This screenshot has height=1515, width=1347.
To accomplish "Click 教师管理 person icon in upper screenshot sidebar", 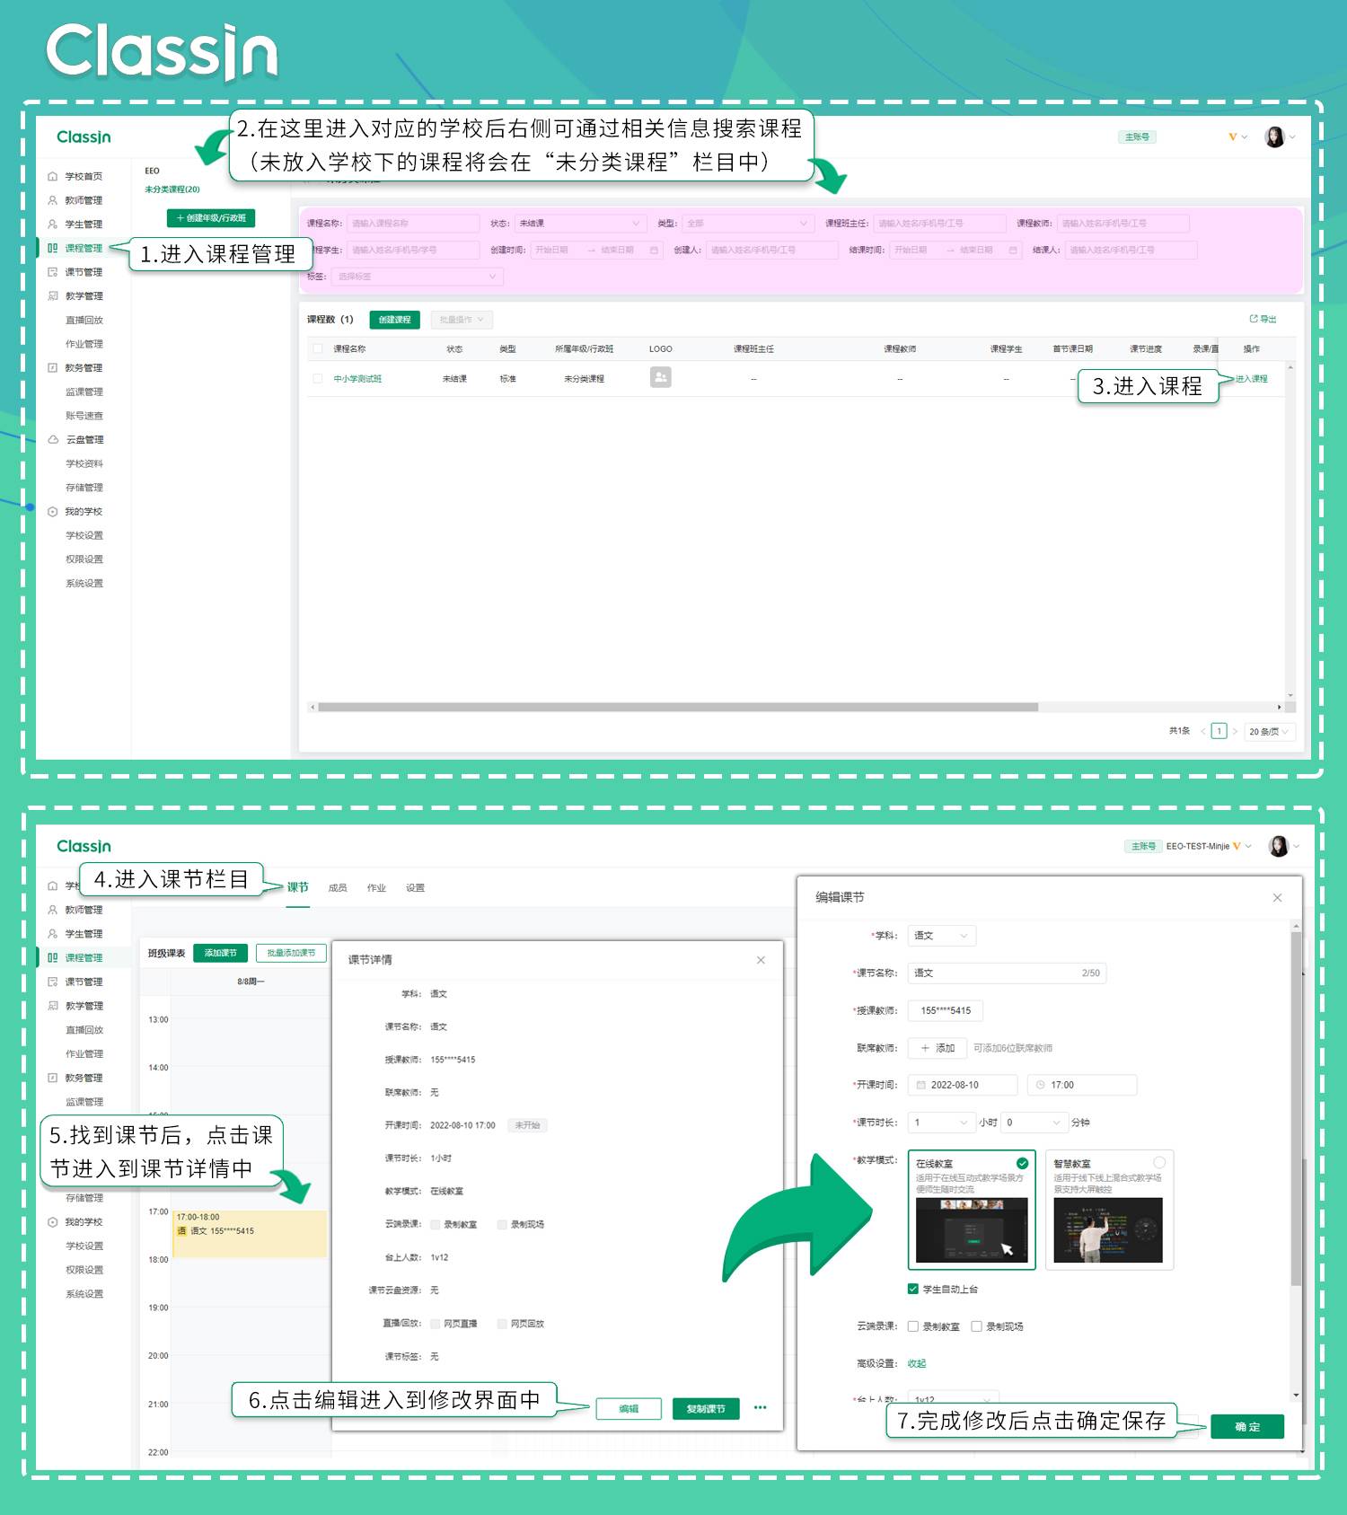I will (53, 200).
